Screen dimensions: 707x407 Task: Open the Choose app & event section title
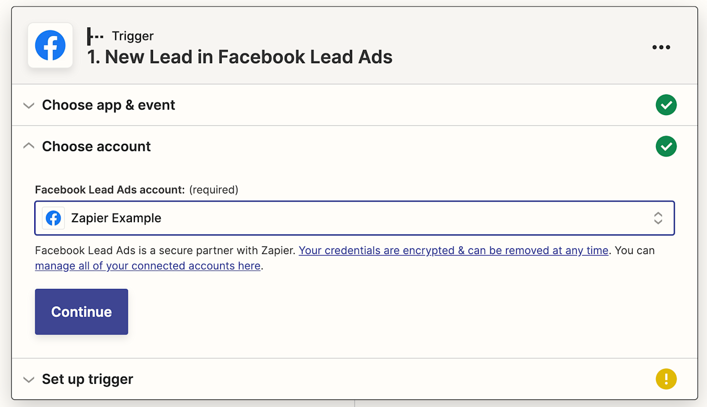pos(109,105)
